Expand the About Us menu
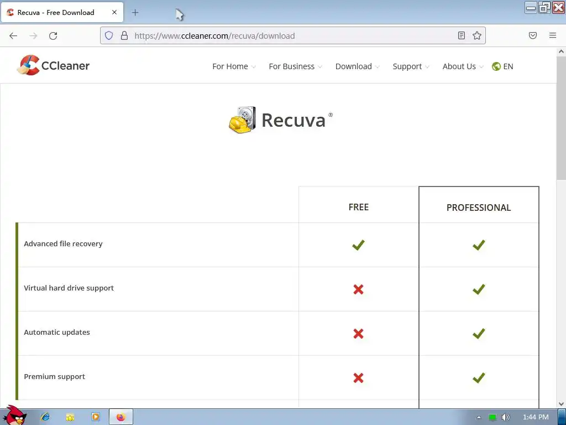Image resolution: width=566 pixels, height=425 pixels. coord(463,66)
